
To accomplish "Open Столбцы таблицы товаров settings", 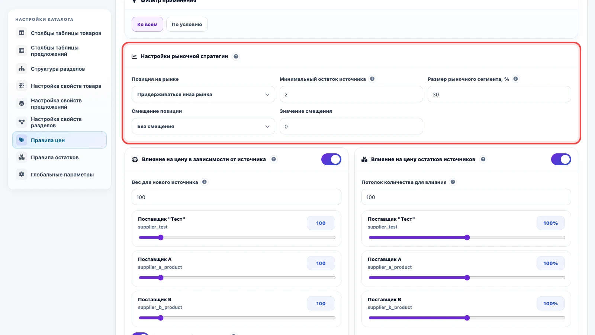I will tap(59, 33).
